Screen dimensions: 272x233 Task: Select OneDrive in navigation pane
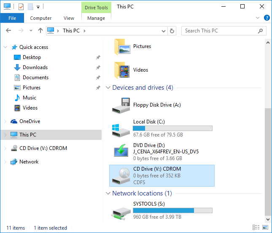pos(30,121)
